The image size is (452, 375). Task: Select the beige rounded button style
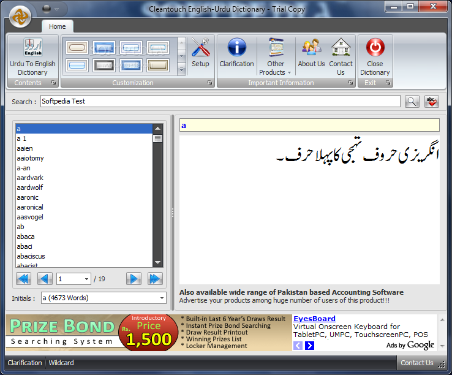(x=77, y=48)
